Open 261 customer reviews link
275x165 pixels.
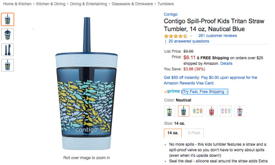coord(218,36)
